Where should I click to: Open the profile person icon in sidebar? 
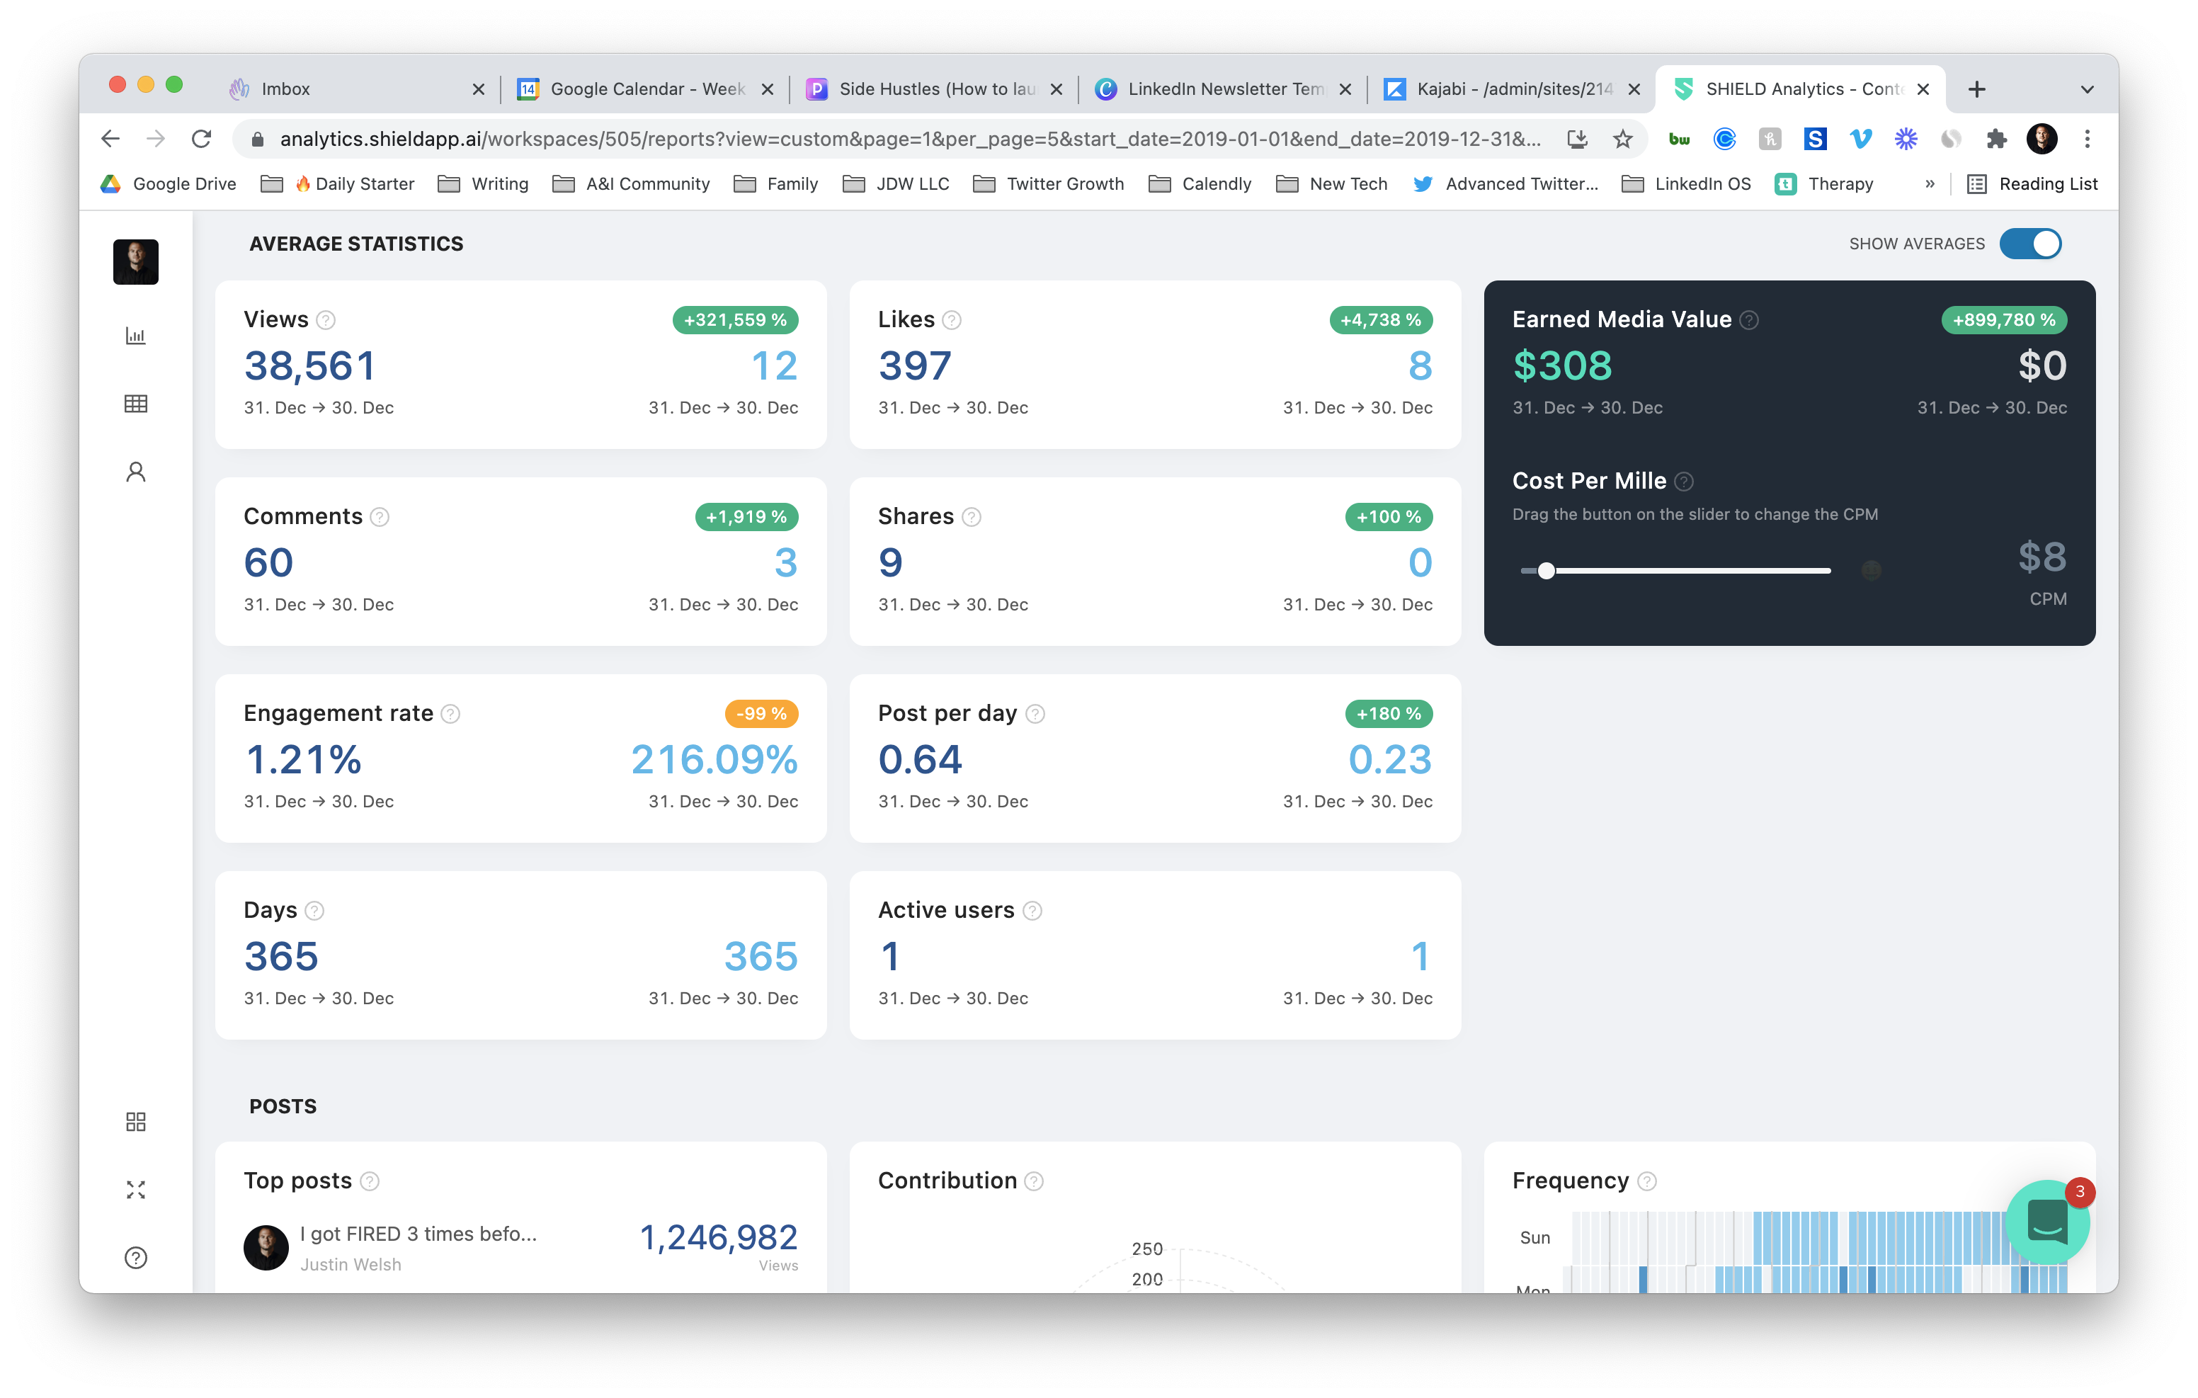pyautogui.click(x=135, y=472)
